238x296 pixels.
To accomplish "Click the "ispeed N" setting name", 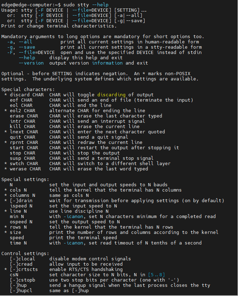I will click(x=21, y=206).
